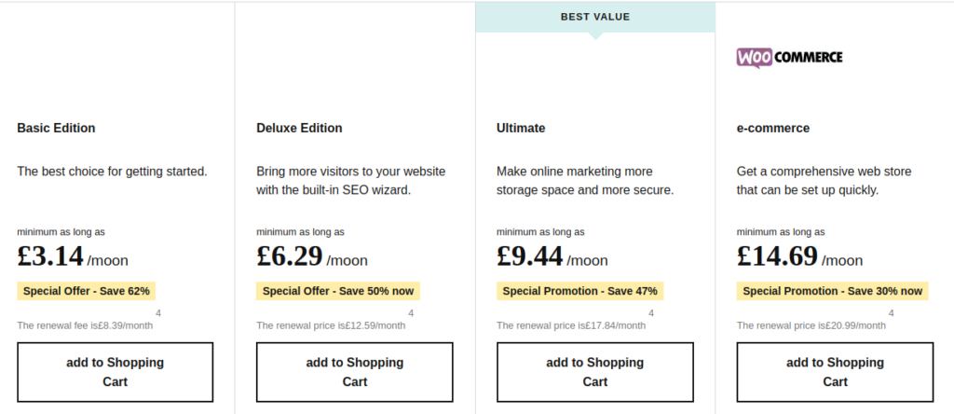
Task: Click the Special Promotion - Save 47% badge
Action: point(579,291)
